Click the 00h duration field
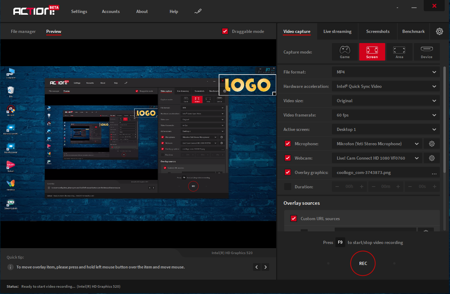The height and width of the screenshot is (294, 450). click(349, 187)
